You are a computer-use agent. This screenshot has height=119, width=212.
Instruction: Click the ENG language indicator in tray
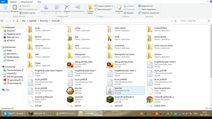point(196,114)
